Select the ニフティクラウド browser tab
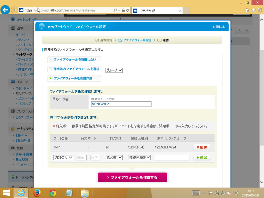This screenshot has width=264, height=198. (x=157, y=11)
